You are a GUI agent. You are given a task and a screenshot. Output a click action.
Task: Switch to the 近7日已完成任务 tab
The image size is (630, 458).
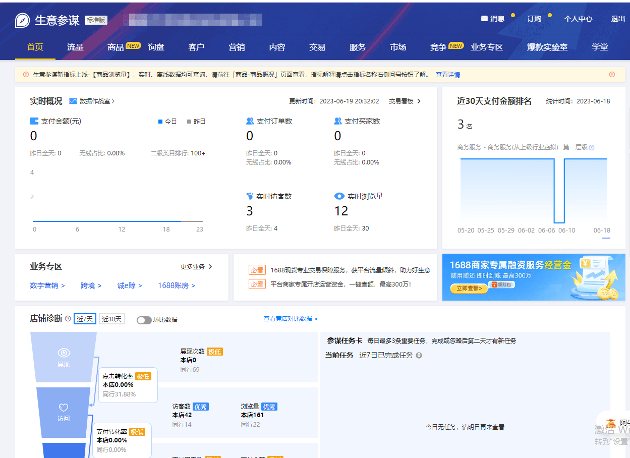386,356
